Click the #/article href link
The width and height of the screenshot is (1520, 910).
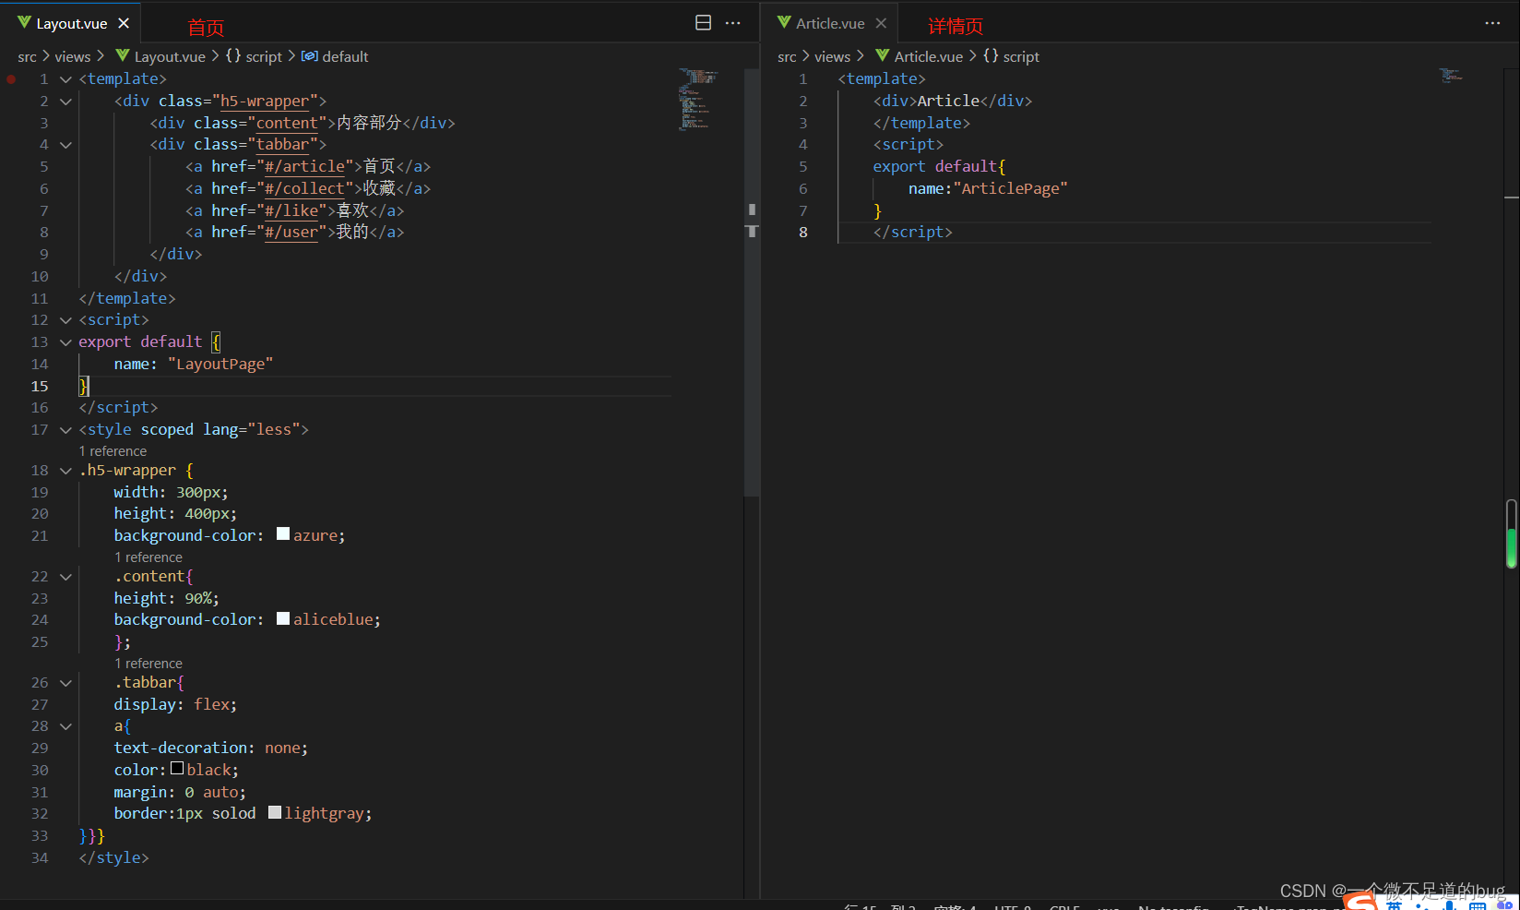(x=304, y=167)
